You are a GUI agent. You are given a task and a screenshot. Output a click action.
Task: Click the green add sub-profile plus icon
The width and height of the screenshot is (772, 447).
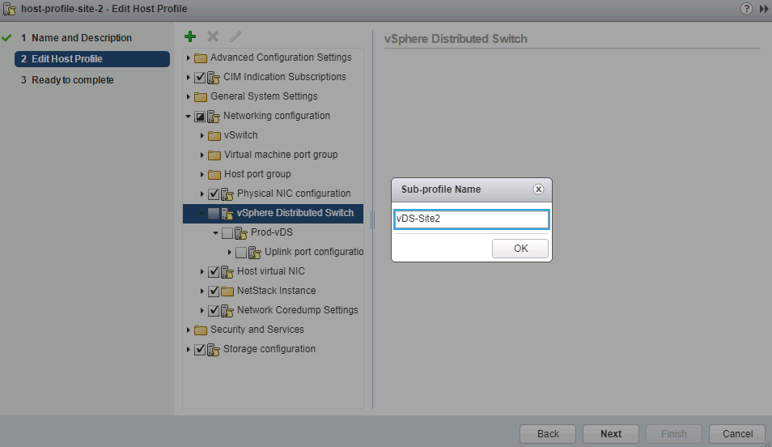[190, 36]
